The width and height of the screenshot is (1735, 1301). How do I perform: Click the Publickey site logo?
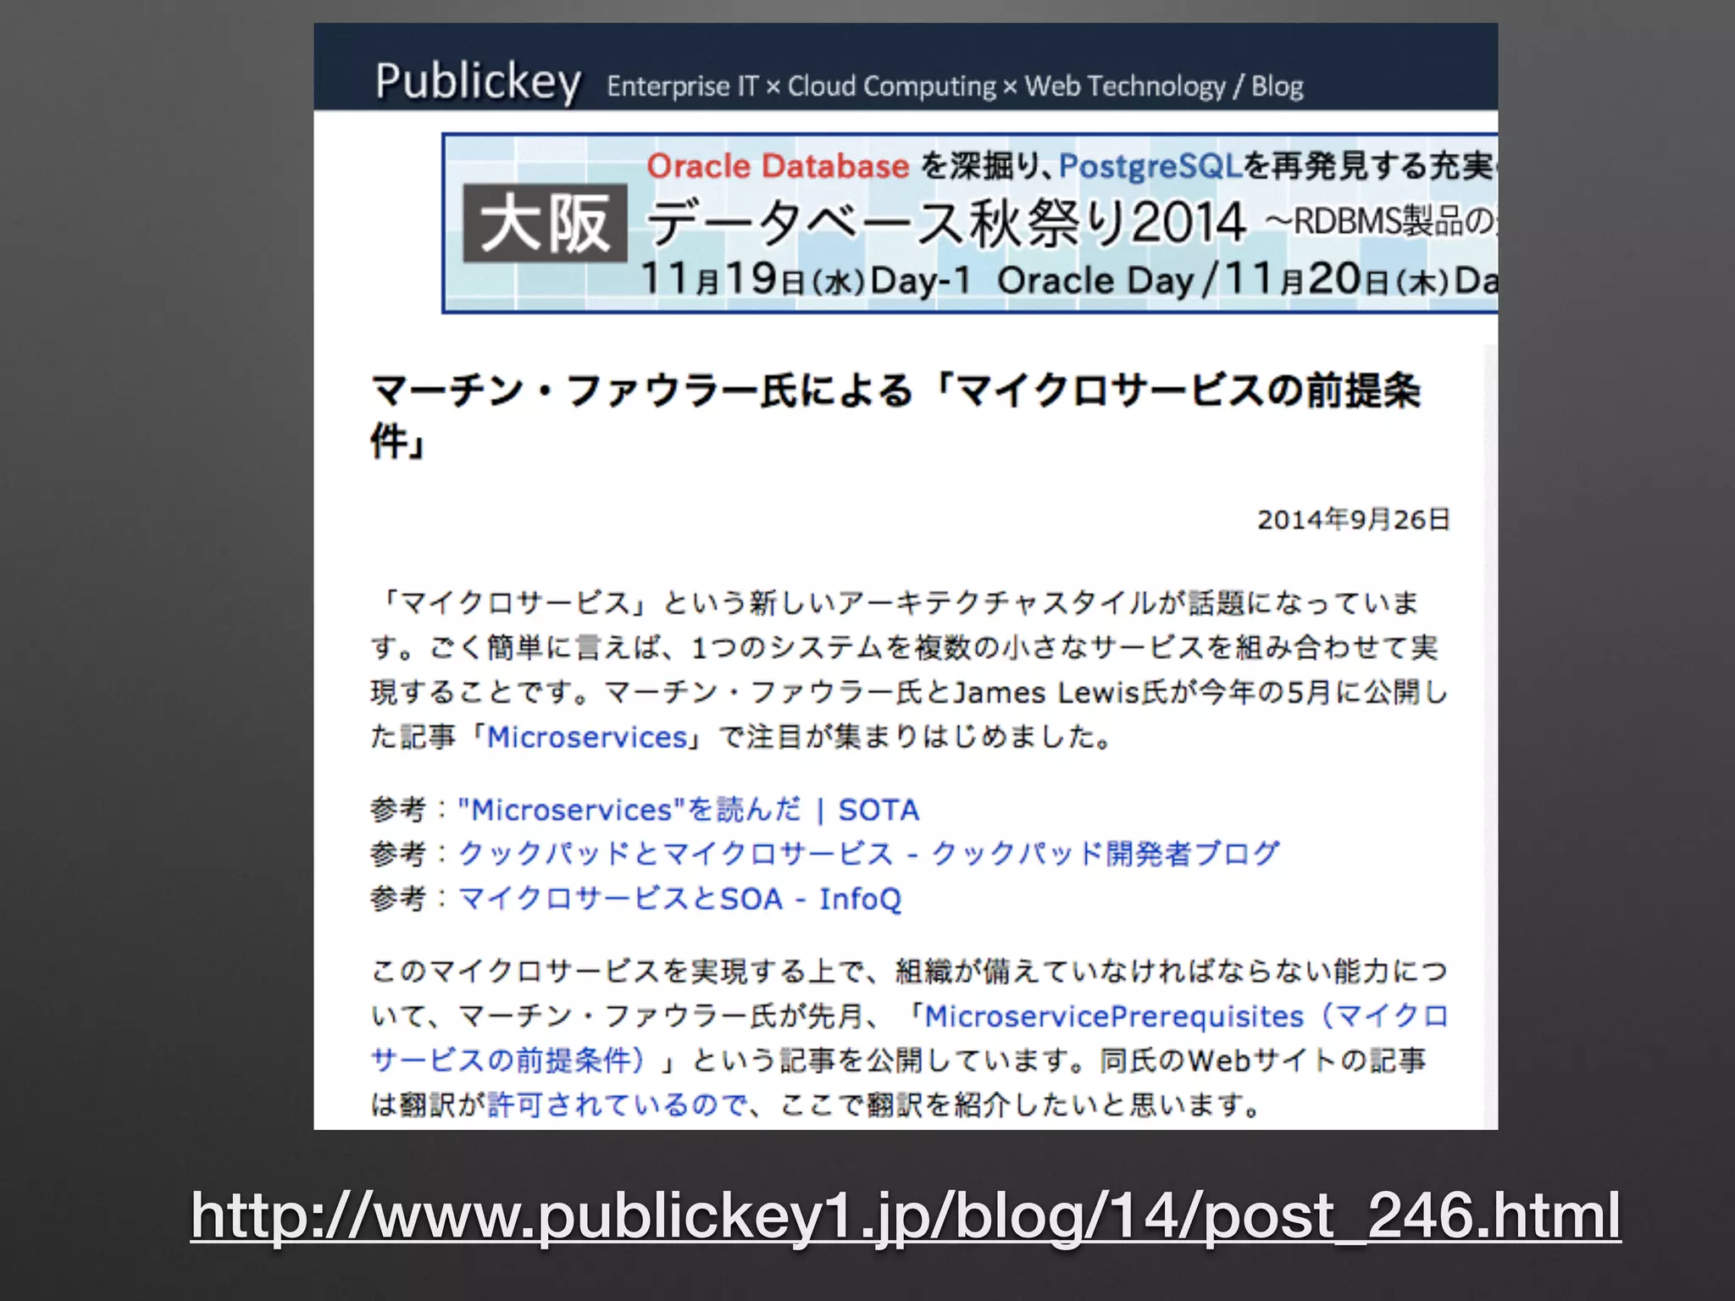(x=479, y=83)
